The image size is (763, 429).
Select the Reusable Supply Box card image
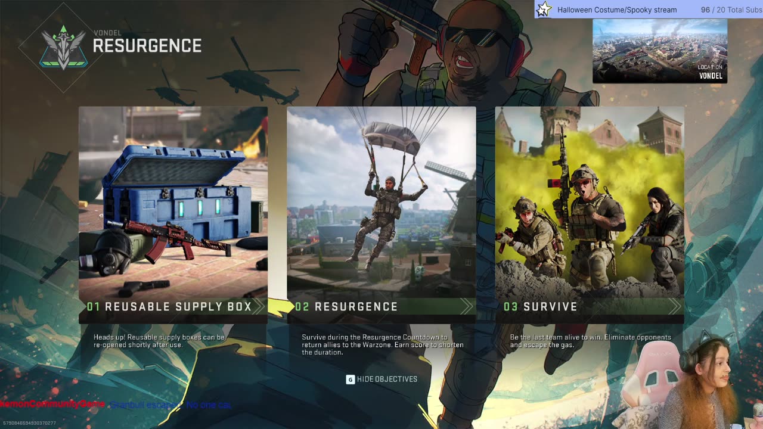click(173, 203)
